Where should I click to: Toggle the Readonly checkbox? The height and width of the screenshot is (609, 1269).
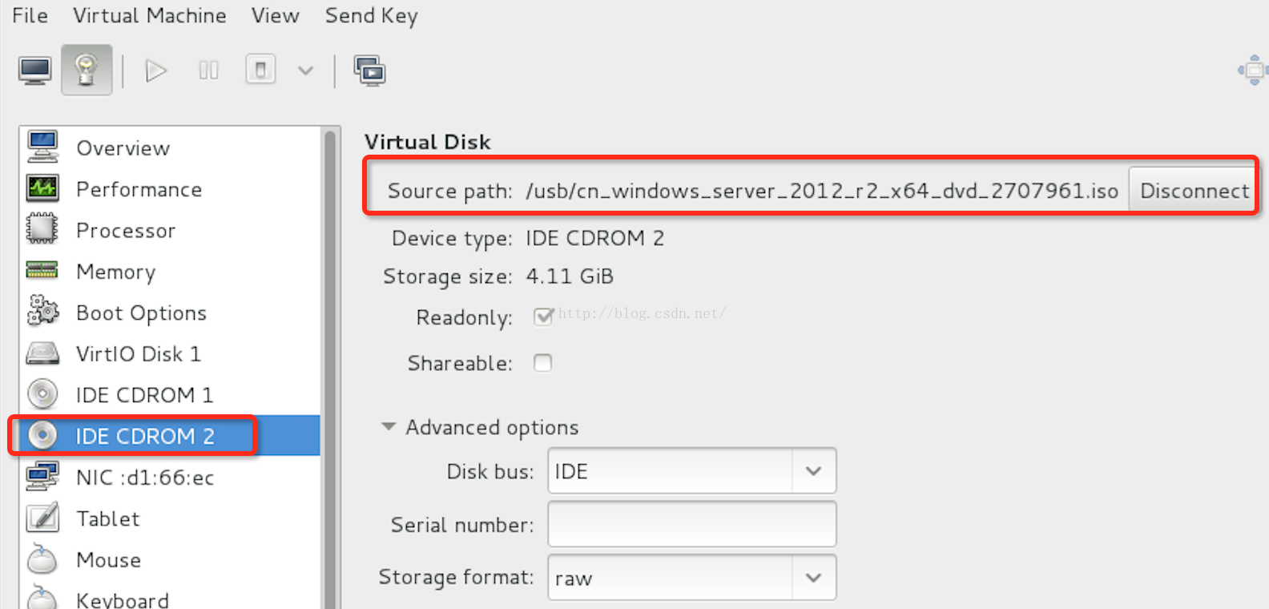tap(543, 317)
